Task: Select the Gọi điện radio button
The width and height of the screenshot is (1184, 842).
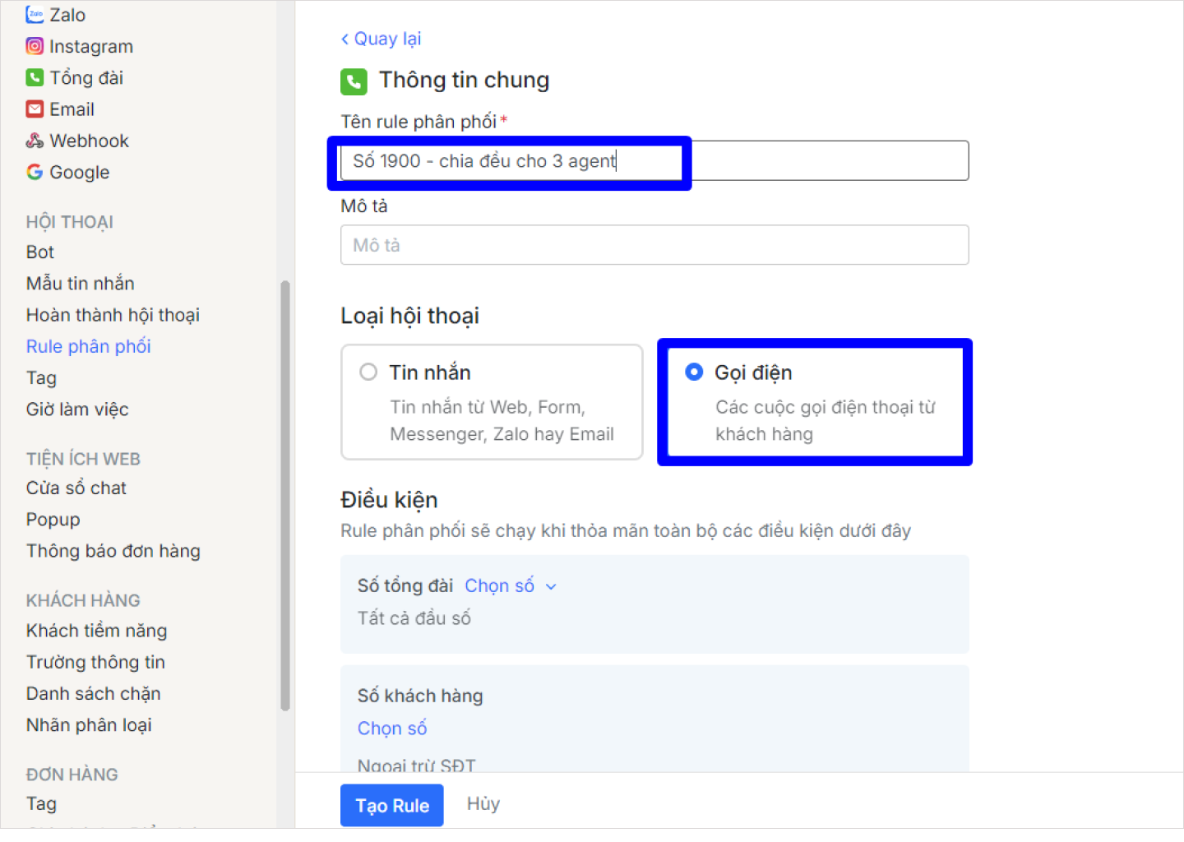Action: click(694, 372)
